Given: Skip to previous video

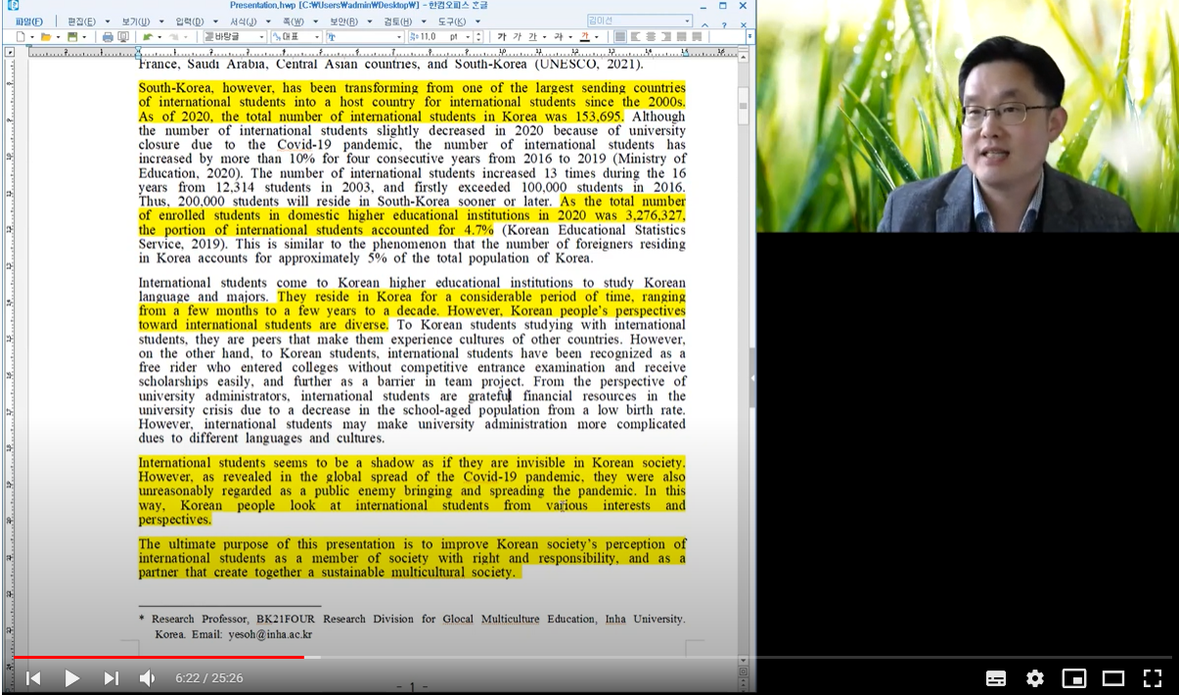Looking at the screenshot, I should (x=33, y=677).
